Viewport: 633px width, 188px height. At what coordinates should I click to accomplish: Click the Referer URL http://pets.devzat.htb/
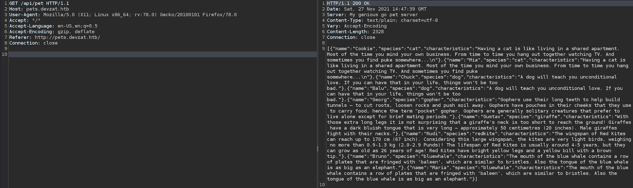pos(67,37)
